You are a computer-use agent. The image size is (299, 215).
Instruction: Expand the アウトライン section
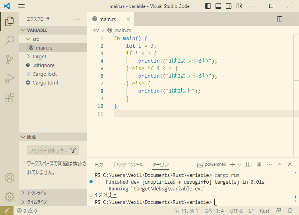[53, 193]
